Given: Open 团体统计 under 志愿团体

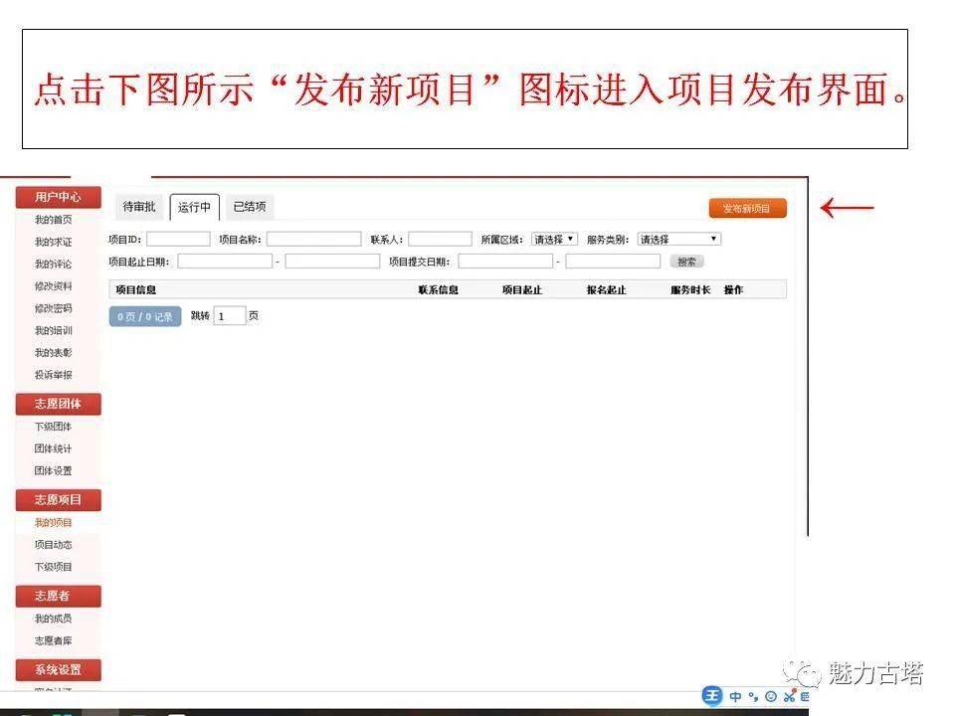Looking at the screenshot, I should click(x=53, y=448).
